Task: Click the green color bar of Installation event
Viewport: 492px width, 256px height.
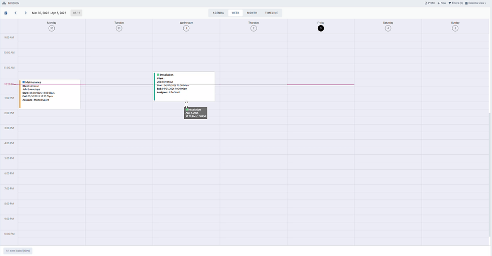Action: coord(155,86)
